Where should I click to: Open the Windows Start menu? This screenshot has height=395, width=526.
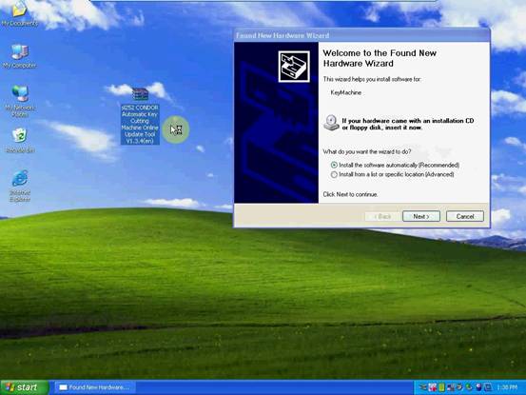[x=24, y=387]
